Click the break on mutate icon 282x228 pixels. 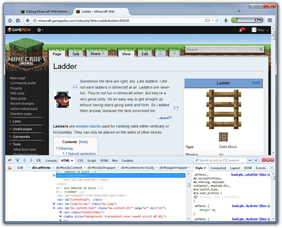tap(10, 168)
